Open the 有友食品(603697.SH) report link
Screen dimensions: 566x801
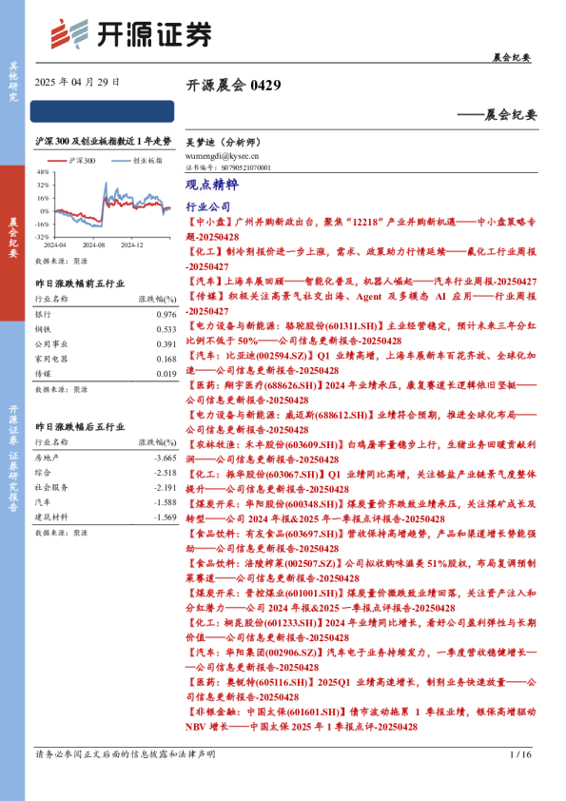tap(361, 540)
